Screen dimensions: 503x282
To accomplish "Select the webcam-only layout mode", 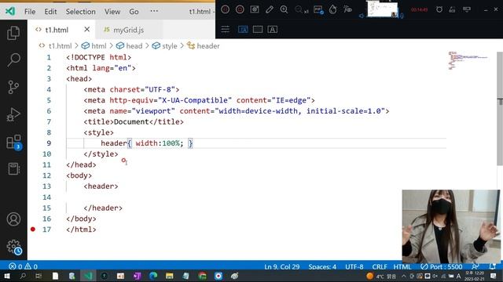I will coord(273,30).
